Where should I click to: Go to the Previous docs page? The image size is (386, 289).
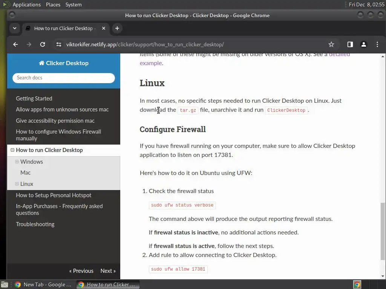(81, 271)
